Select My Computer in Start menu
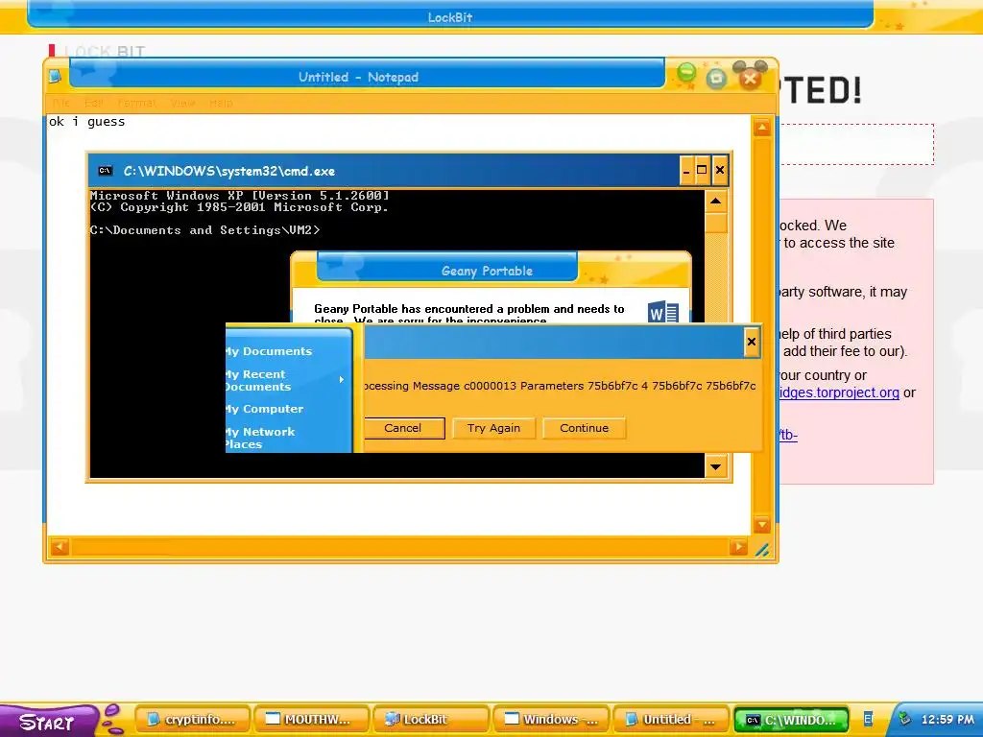 click(266, 409)
